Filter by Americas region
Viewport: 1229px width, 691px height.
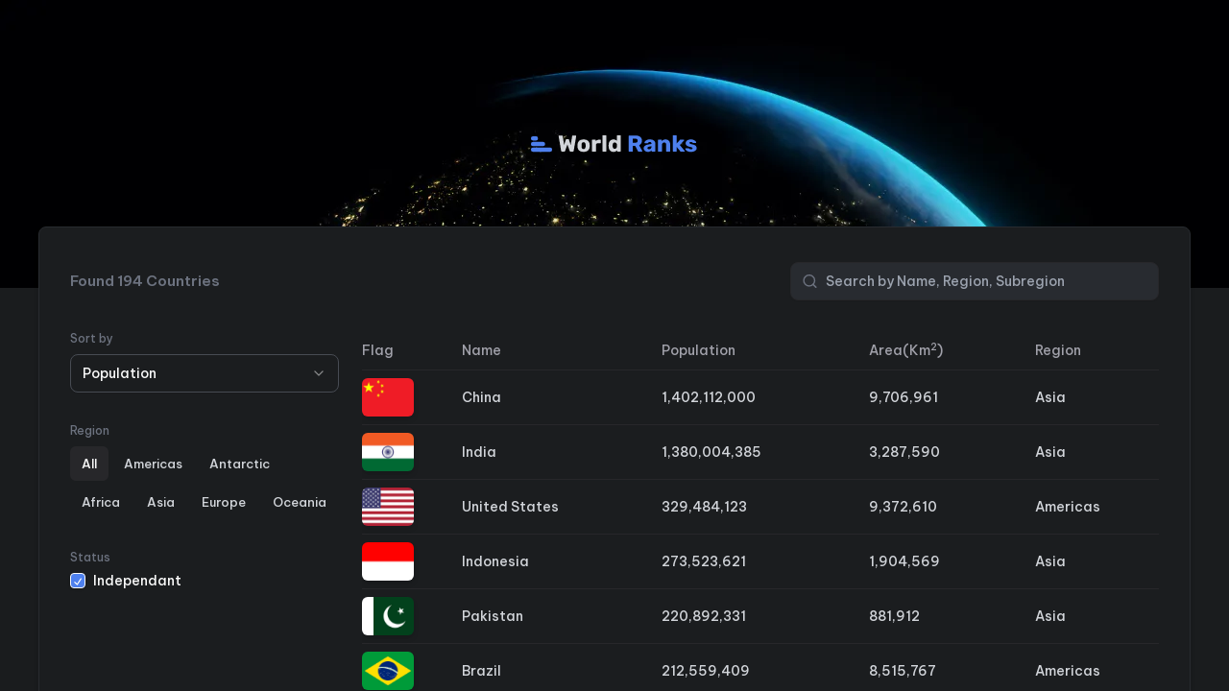pyautogui.click(x=154, y=464)
